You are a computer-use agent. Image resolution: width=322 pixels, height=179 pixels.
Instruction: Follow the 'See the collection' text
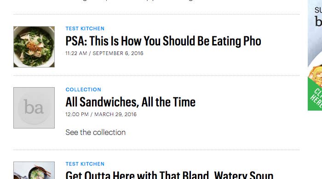[96, 132]
